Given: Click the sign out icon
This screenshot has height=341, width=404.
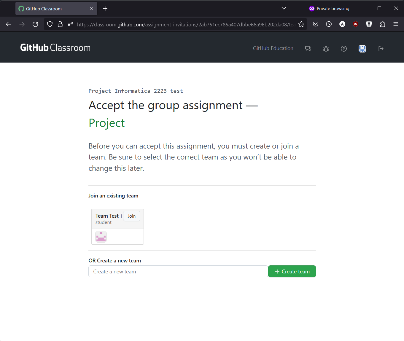Looking at the screenshot, I should tap(381, 49).
